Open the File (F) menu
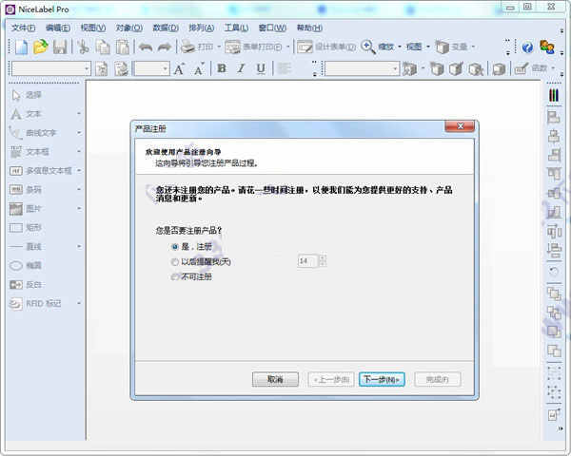 pos(23,28)
